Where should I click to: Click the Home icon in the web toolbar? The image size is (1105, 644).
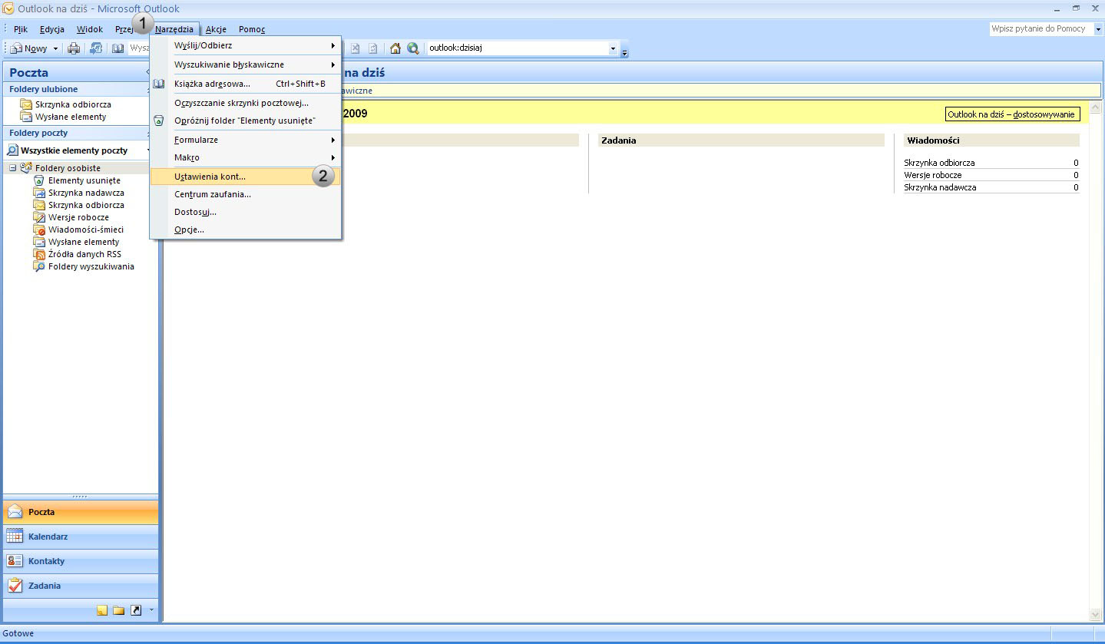[395, 48]
